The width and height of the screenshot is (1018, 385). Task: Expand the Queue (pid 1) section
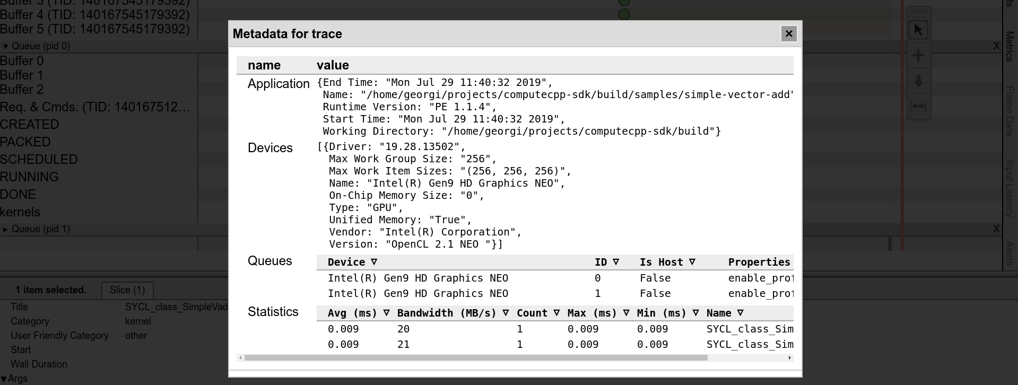pyautogui.click(x=6, y=229)
